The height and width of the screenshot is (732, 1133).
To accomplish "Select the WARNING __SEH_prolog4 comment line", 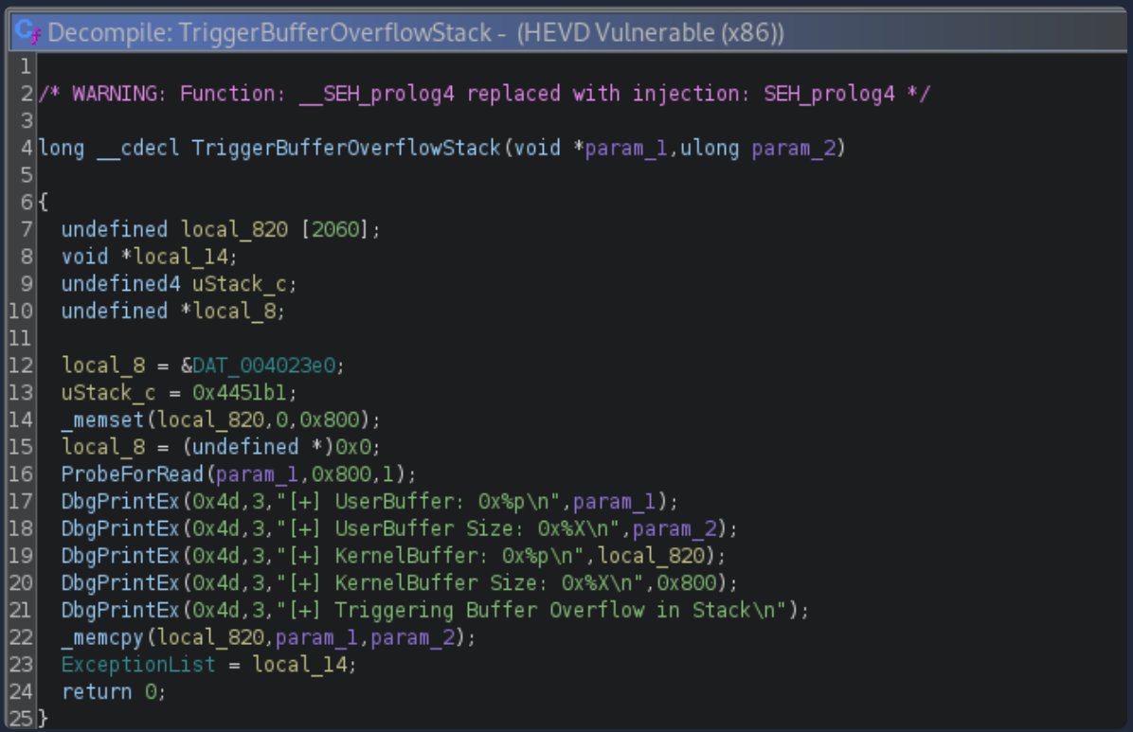I will coord(484,94).
